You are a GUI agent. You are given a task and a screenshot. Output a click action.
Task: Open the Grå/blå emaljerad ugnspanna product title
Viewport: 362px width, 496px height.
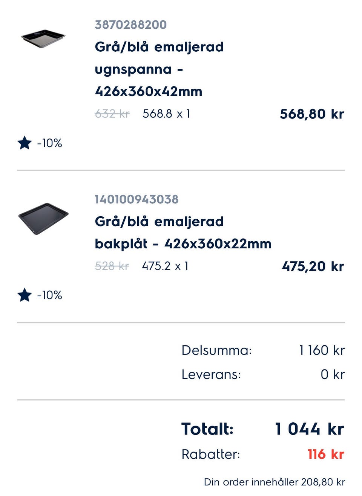pyautogui.click(x=159, y=69)
